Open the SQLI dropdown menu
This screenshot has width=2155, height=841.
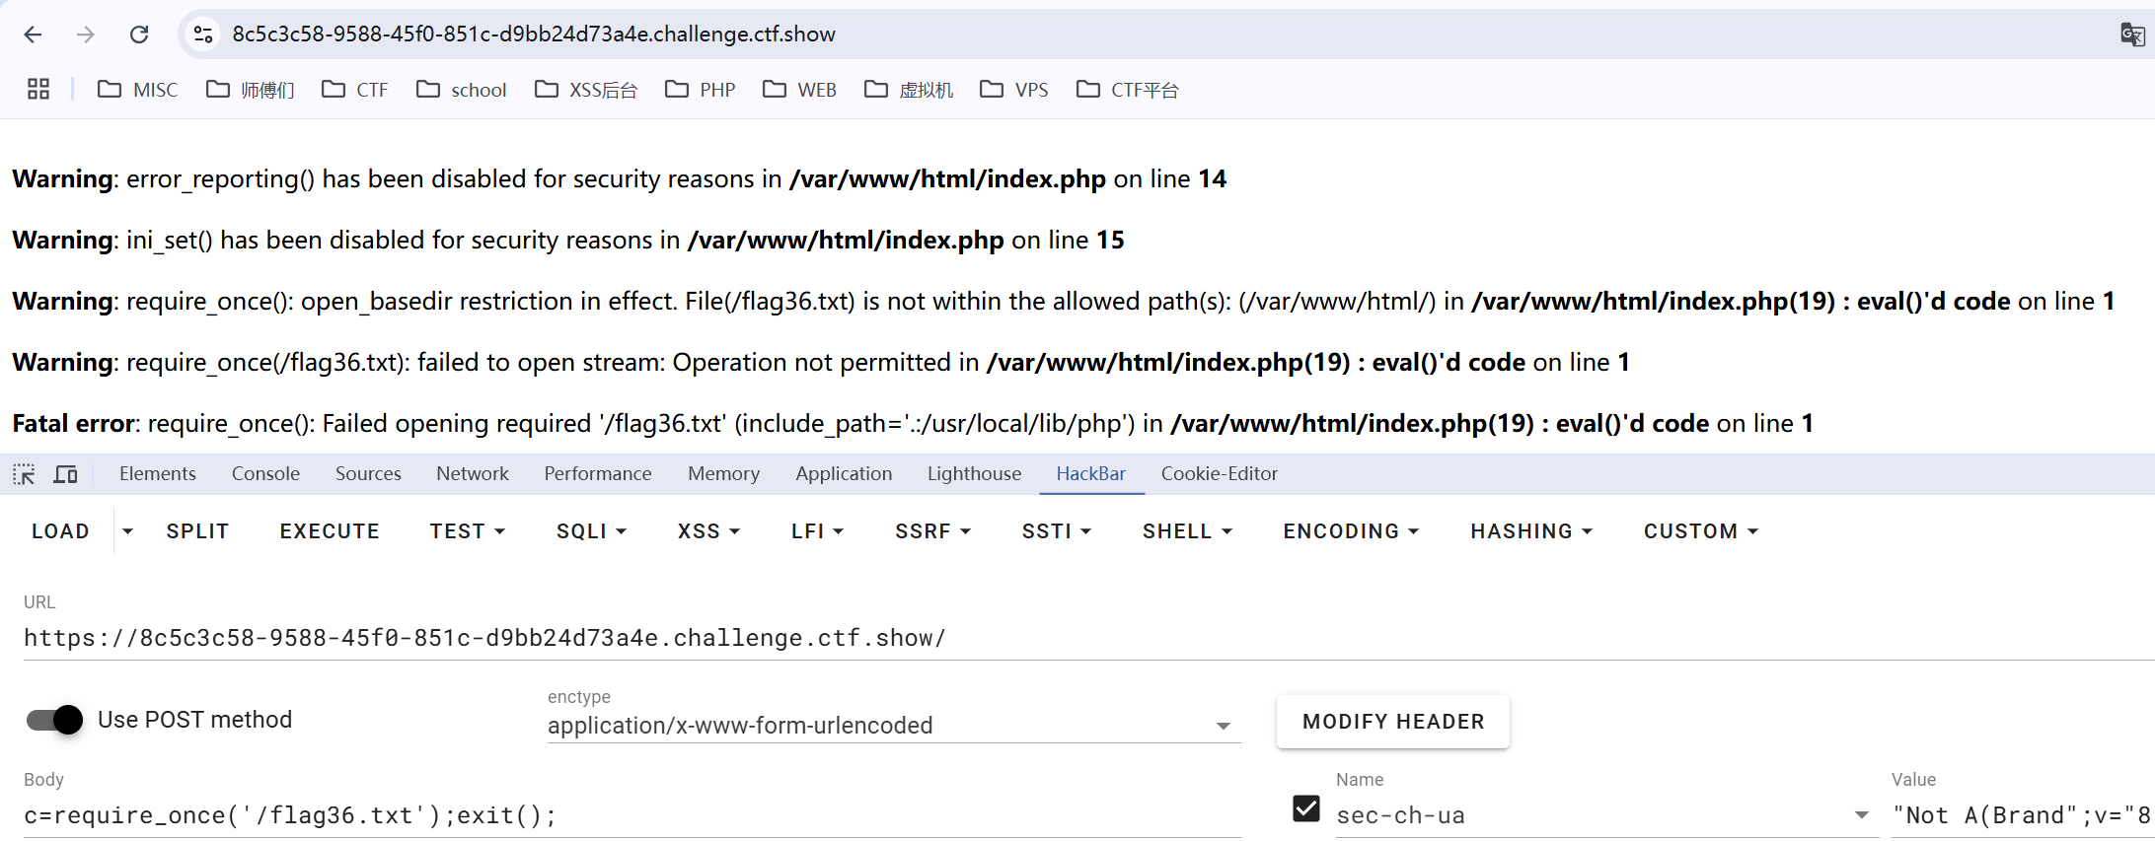tap(591, 531)
